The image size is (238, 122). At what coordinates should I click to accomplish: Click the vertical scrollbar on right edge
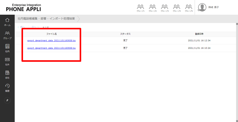(237, 63)
